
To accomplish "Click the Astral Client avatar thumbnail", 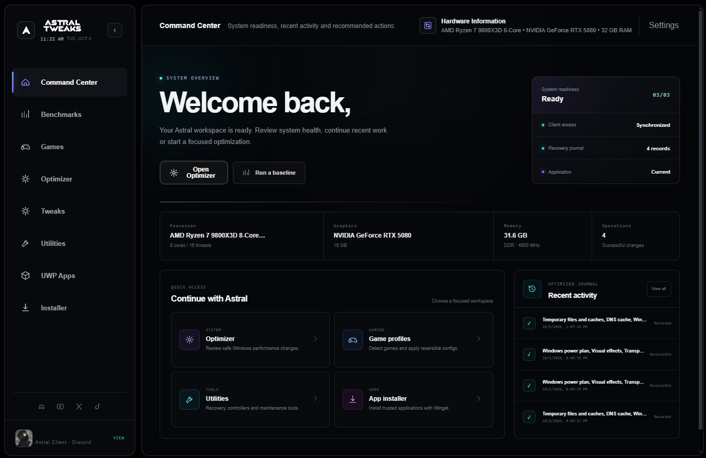I will point(24,438).
